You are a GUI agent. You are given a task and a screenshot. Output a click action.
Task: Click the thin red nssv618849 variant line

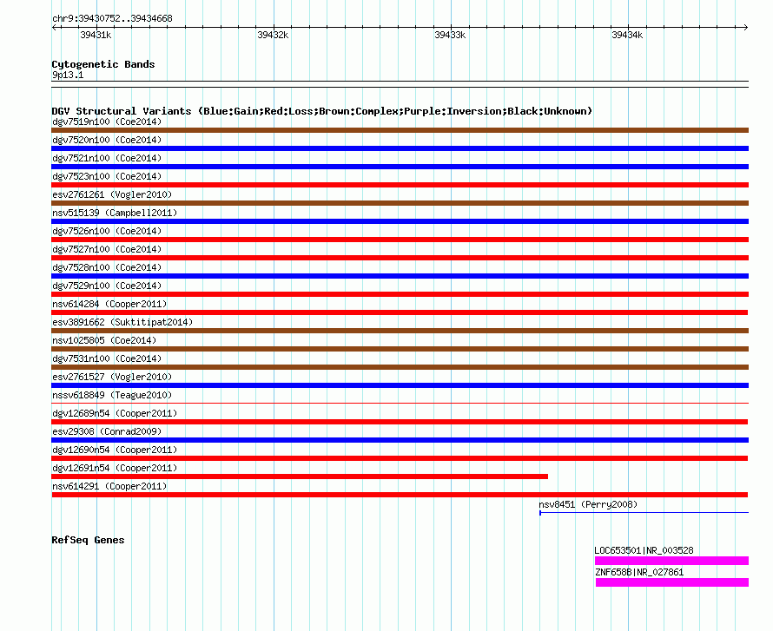[x=400, y=403]
